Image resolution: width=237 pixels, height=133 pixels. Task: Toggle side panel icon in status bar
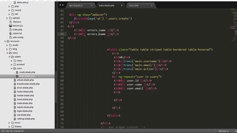(3, 131)
